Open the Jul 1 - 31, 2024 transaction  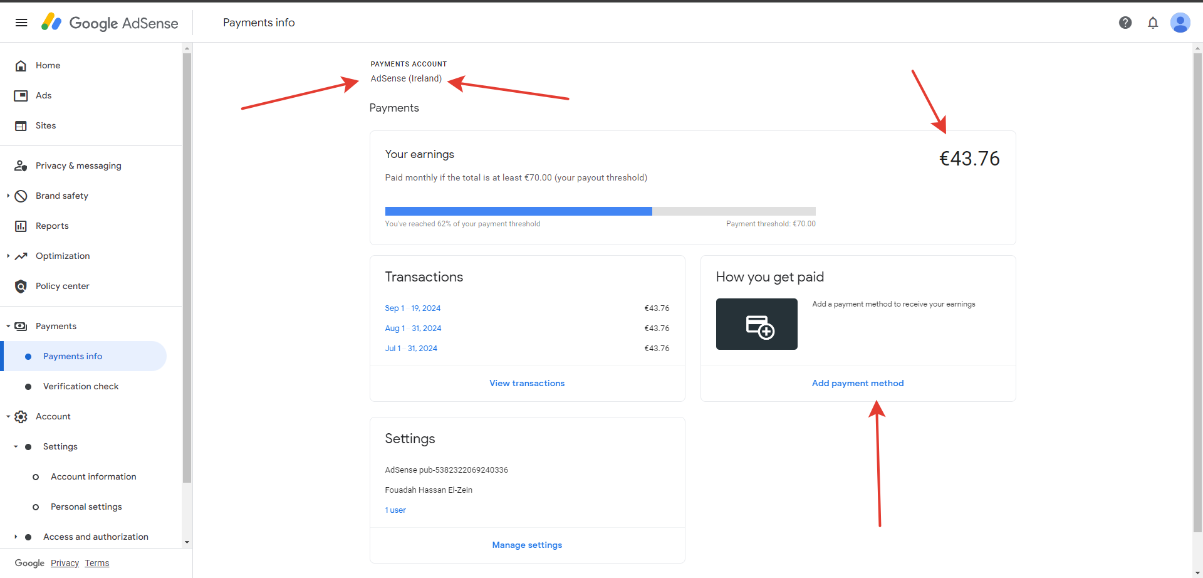(x=411, y=348)
